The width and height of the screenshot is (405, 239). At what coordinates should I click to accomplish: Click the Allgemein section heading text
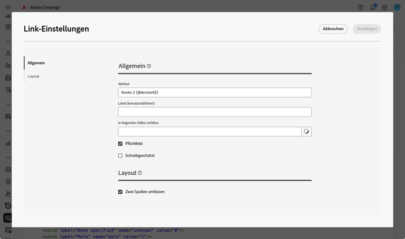(x=132, y=66)
